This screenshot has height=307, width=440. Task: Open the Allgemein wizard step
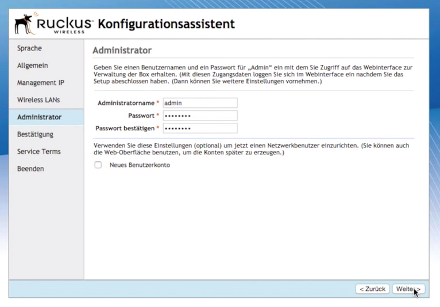(32, 65)
